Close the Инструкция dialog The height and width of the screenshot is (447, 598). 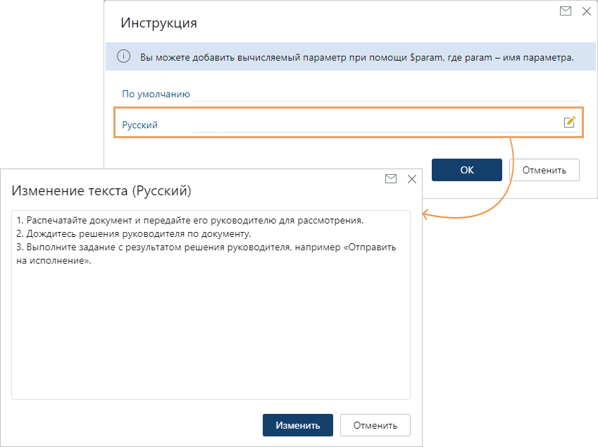(x=587, y=11)
